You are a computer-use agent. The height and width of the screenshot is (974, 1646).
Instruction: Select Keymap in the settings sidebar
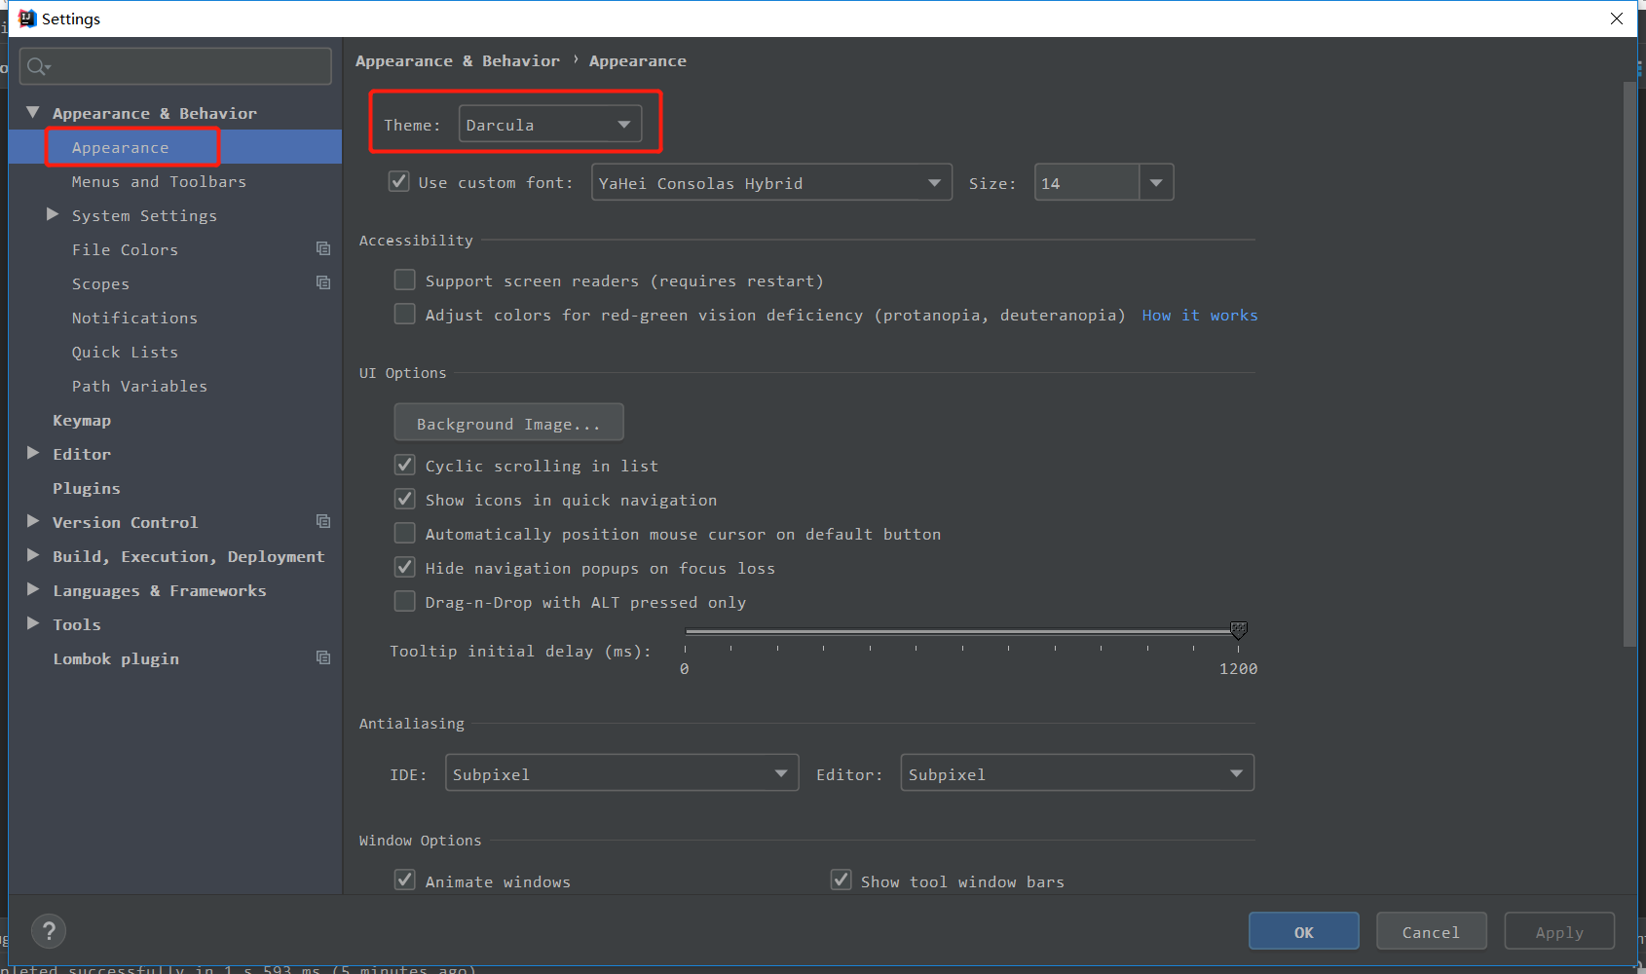(x=82, y=419)
